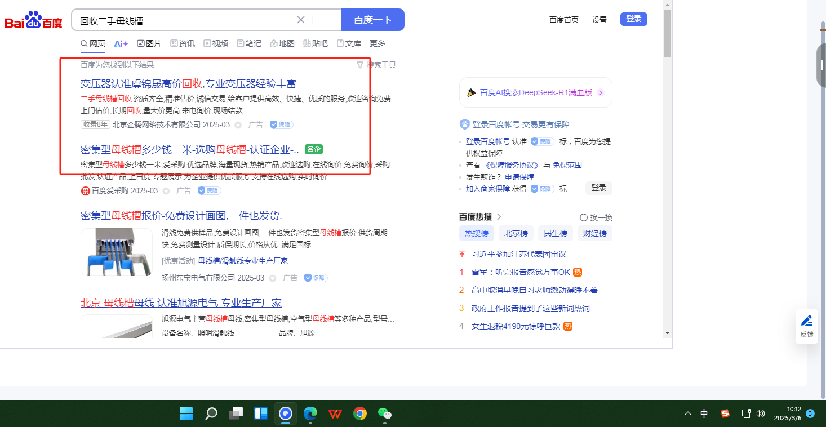Switch to the 图片 tab

[x=149, y=43]
